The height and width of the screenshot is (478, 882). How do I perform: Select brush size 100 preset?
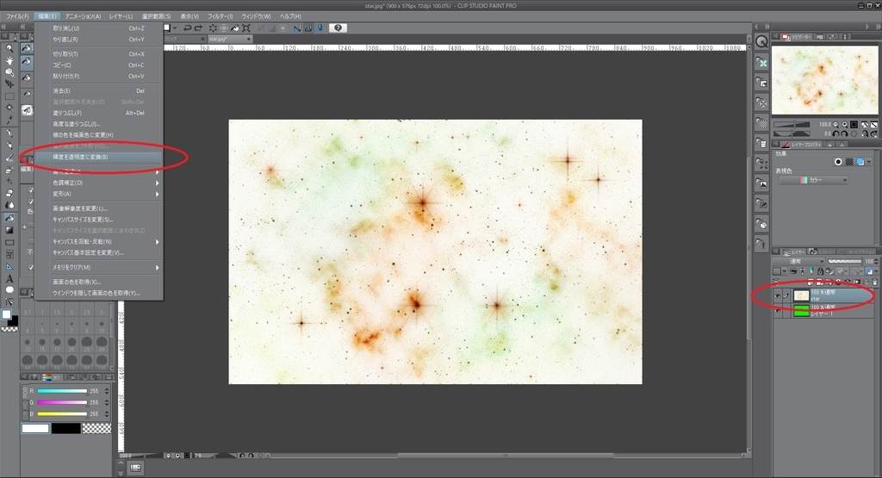tap(102, 361)
